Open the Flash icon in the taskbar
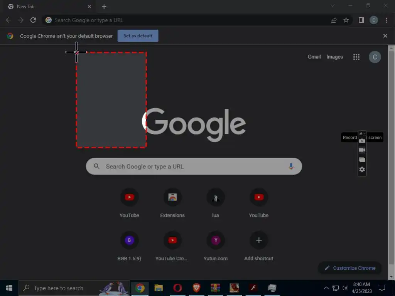This screenshot has width=395, height=296. click(253, 288)
